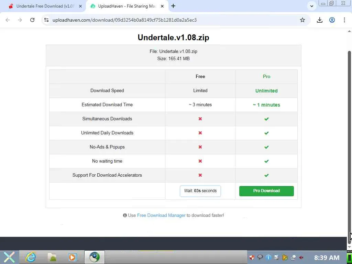View site information icon in address bar

click(46, 20)
